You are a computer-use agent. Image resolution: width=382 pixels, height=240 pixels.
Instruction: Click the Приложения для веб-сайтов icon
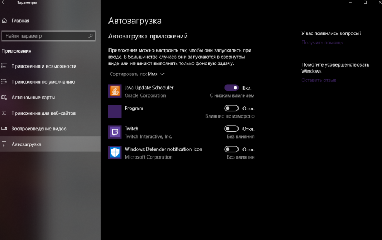point(4,113)
